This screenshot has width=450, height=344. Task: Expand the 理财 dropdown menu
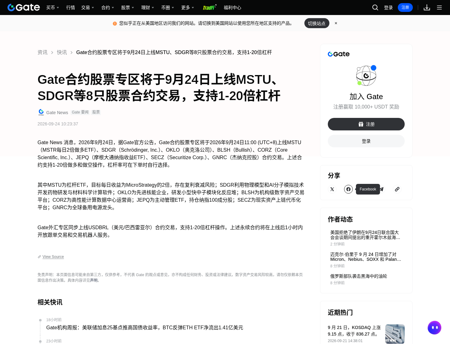pos(147,8)
